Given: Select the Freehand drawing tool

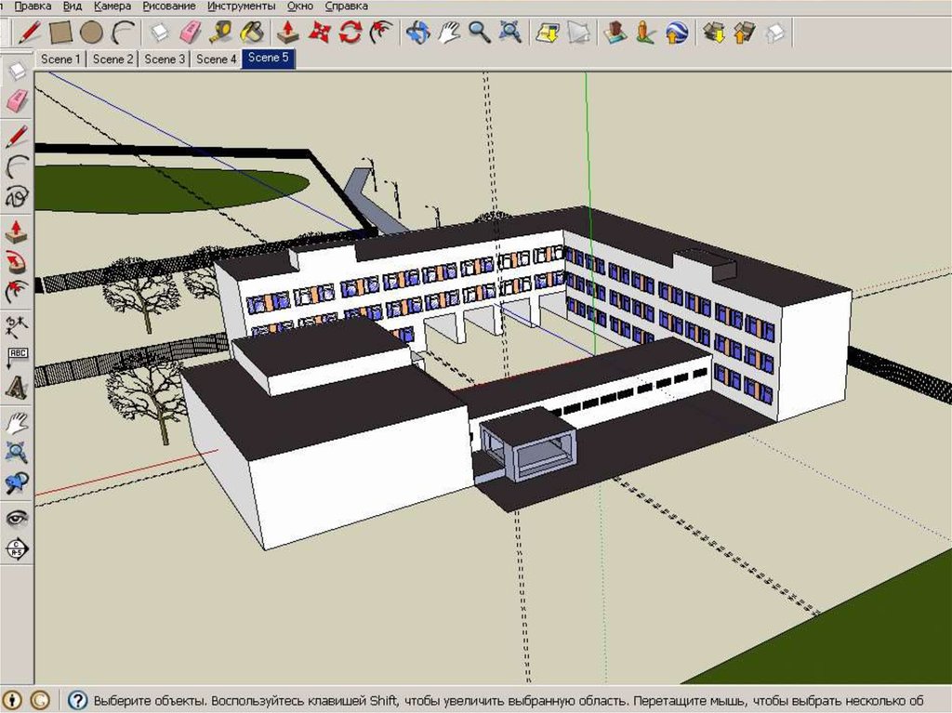Looking at the screenshot, I should 17,196.
